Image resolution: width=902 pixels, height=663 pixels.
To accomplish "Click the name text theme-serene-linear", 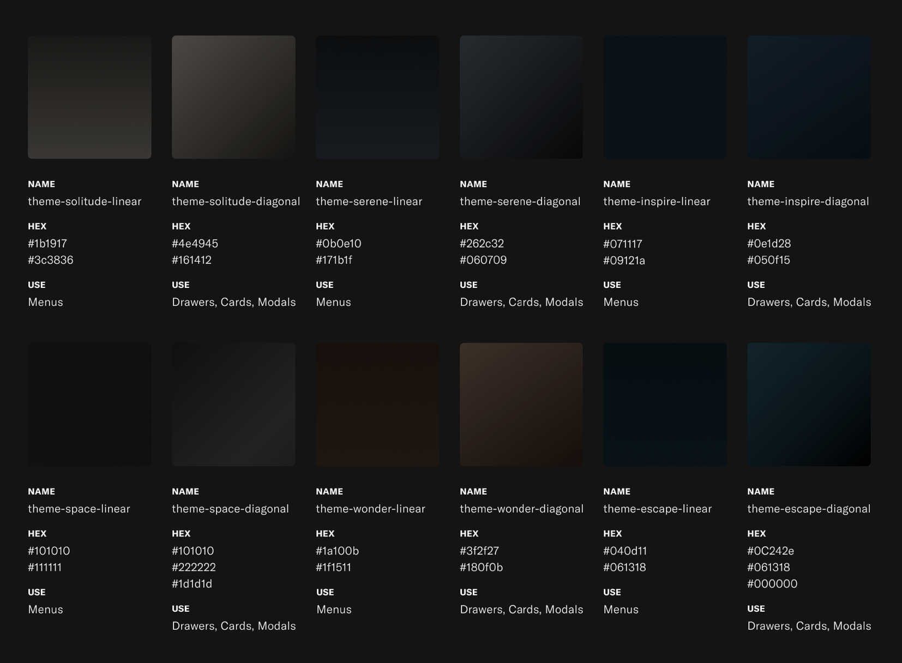I will click(369, 201).
